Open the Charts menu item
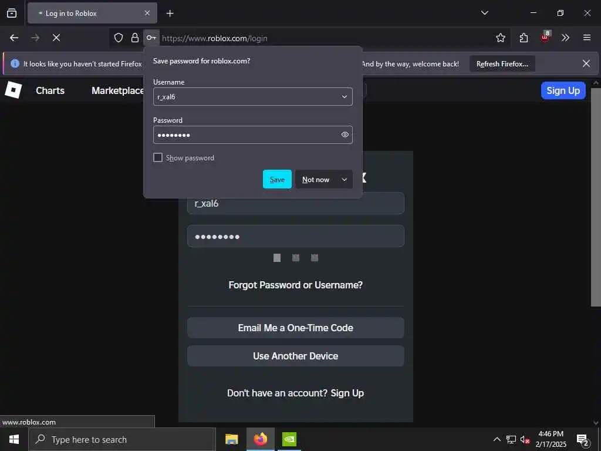Screen dimensions: 601x451 50,90
